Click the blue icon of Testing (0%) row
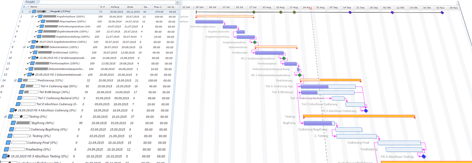 point(10,116)
